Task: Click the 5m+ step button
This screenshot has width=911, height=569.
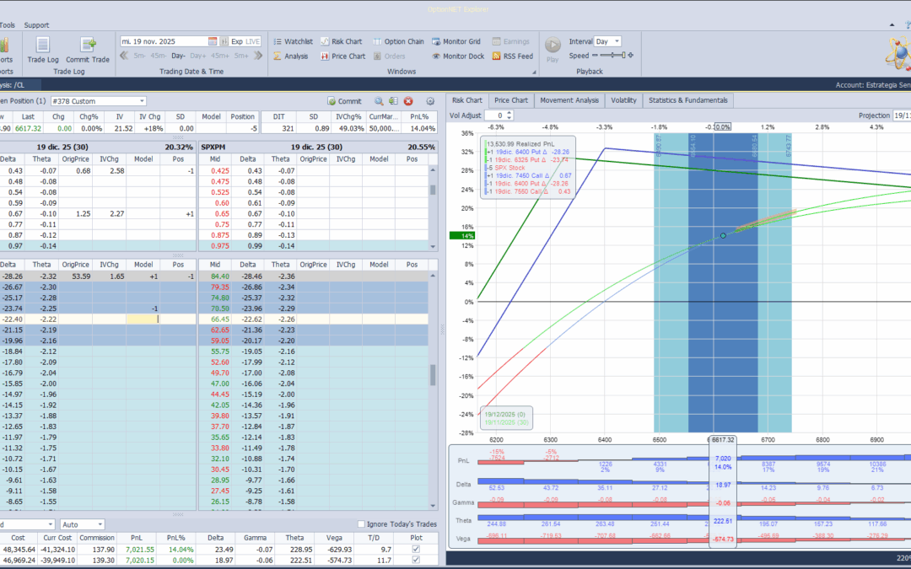Action: coord(242,56)
